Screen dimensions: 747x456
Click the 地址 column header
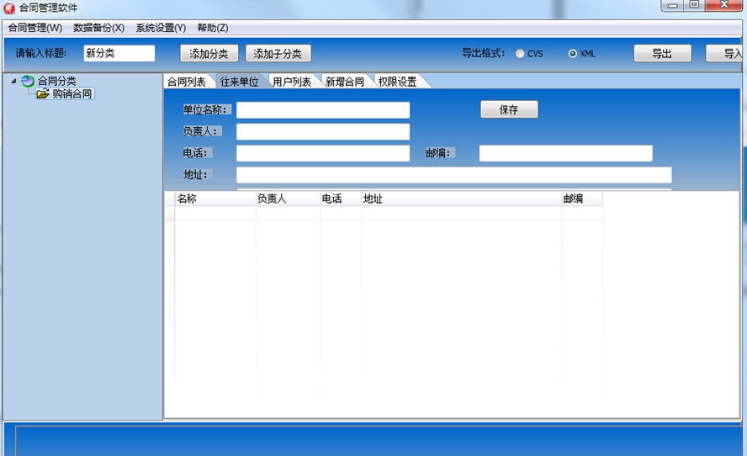pyautogui.click(x=462, y=199)
